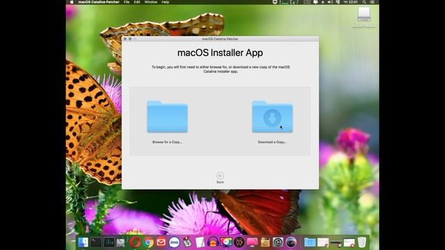
Task: Open the Edit menu
Action: click(137, 2)
